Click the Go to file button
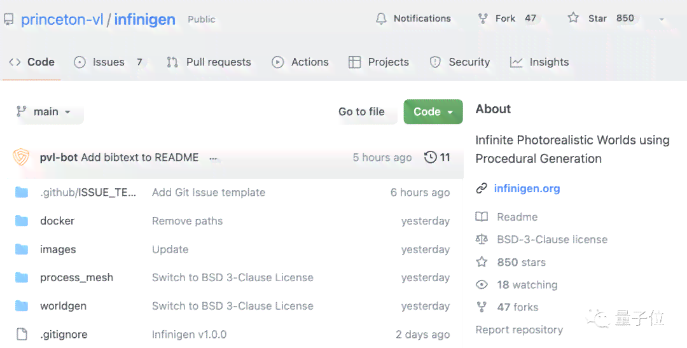This screenshot has height=348, width=687. [x=361, y=112]
